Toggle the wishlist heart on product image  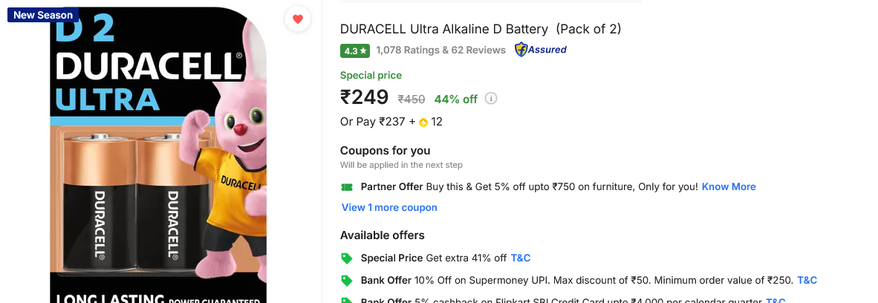(x=298, y=19)
